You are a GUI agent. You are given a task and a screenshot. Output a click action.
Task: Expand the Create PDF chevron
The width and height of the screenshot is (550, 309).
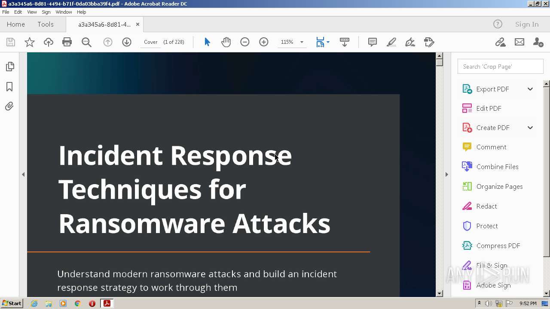coord(530,128)
